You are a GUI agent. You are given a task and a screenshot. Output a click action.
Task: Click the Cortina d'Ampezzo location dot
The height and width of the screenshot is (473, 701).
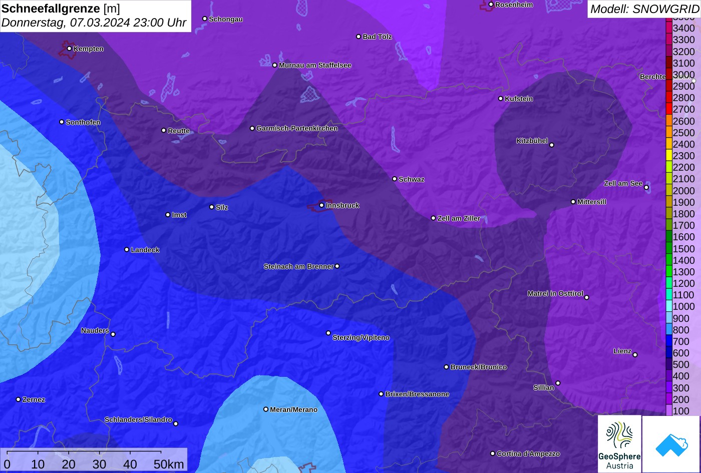pyautogui.click(x=493, y=453)
